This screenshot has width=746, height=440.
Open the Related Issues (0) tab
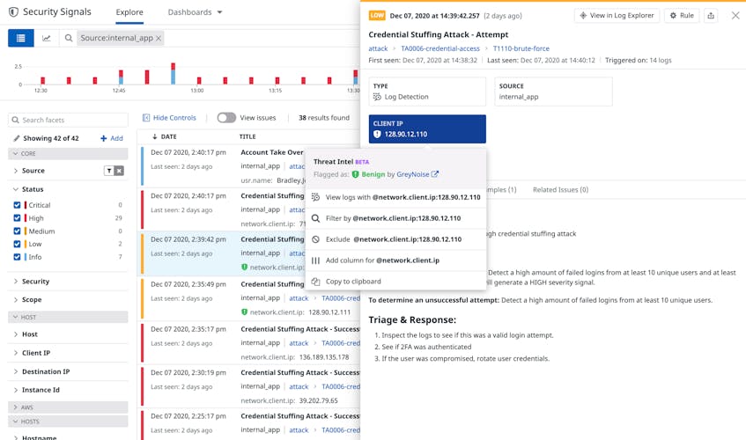[x=560, y=189]
